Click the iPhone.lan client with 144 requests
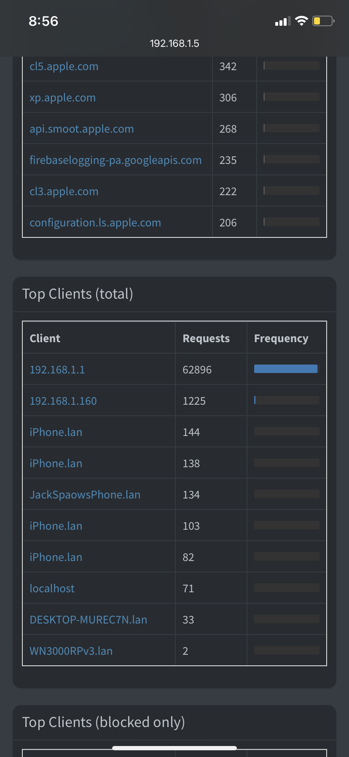 pyautogui.click(x=56, y=433)
